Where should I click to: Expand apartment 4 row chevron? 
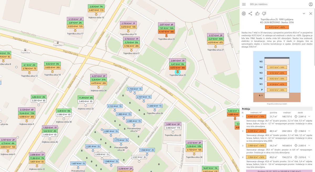309,157
